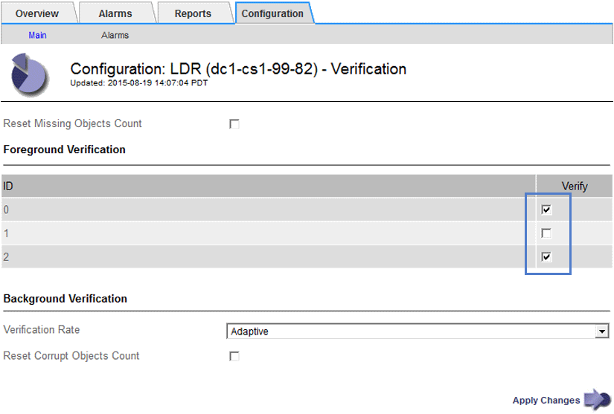Uncheck Verify for storage ID 2

pyautogui.click(x=546, y=257)
